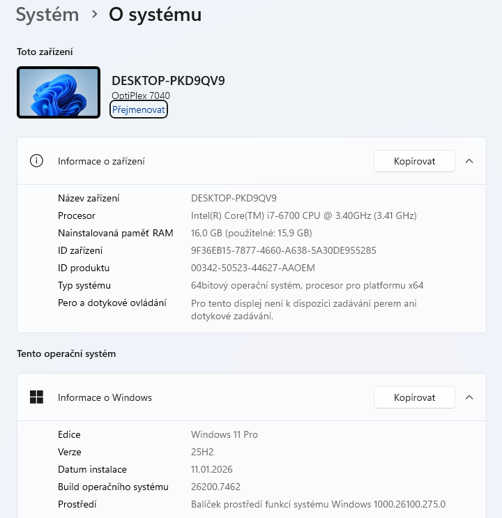This screenshot has height=518, width=502.
Task: Click the Nainstalovaná paměť RAM label
Action: pos(115,234)
